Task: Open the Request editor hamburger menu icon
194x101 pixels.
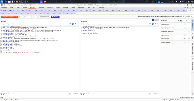Action: pos(78,24)
